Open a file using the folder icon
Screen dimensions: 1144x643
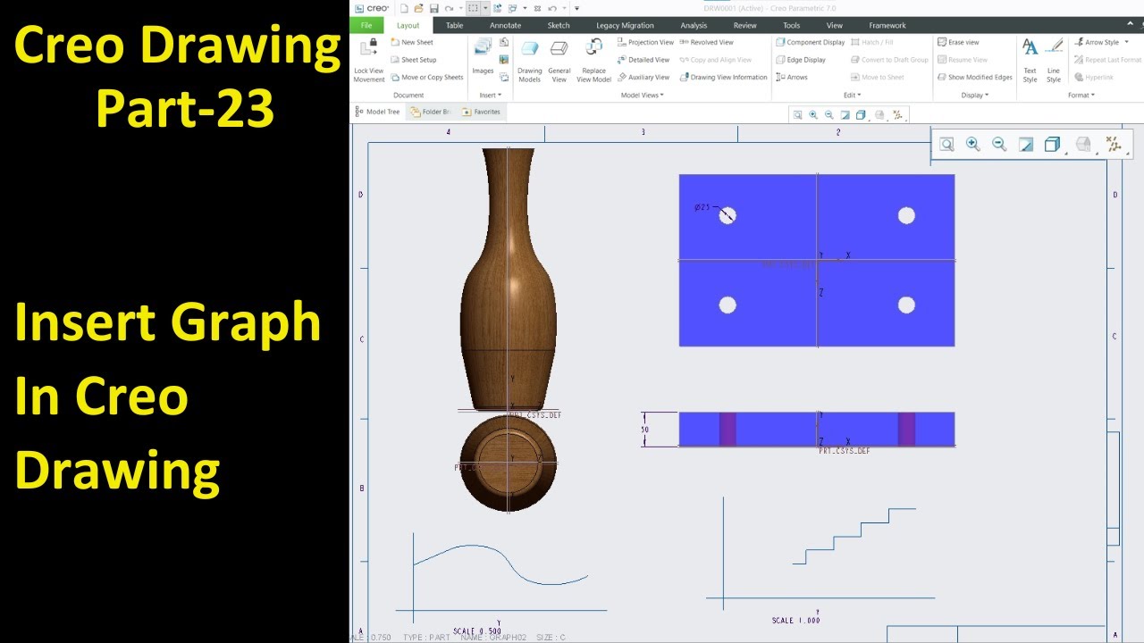[418, 8]
